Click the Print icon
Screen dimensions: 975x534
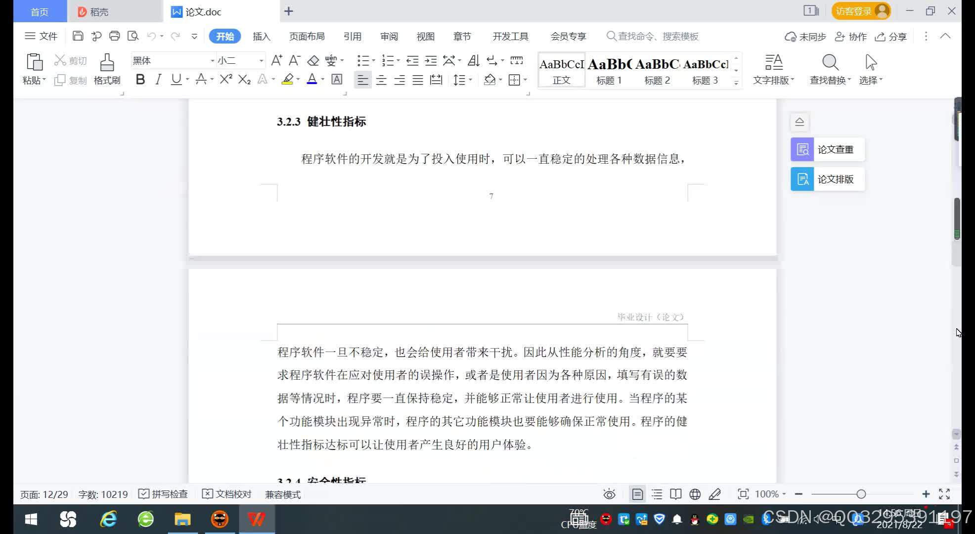click(114, 36)
